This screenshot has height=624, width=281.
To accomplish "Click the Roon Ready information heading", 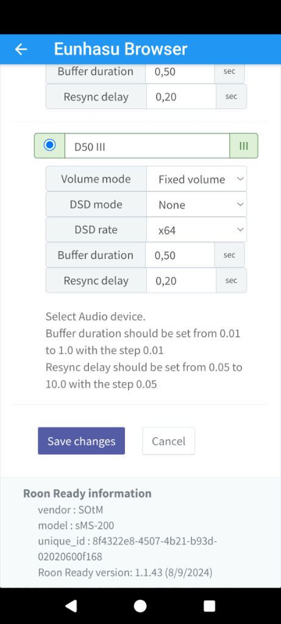I will pyautogui.click(x=87, y=494).
